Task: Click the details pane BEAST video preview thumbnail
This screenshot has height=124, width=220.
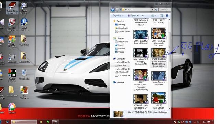Action: 119,114
